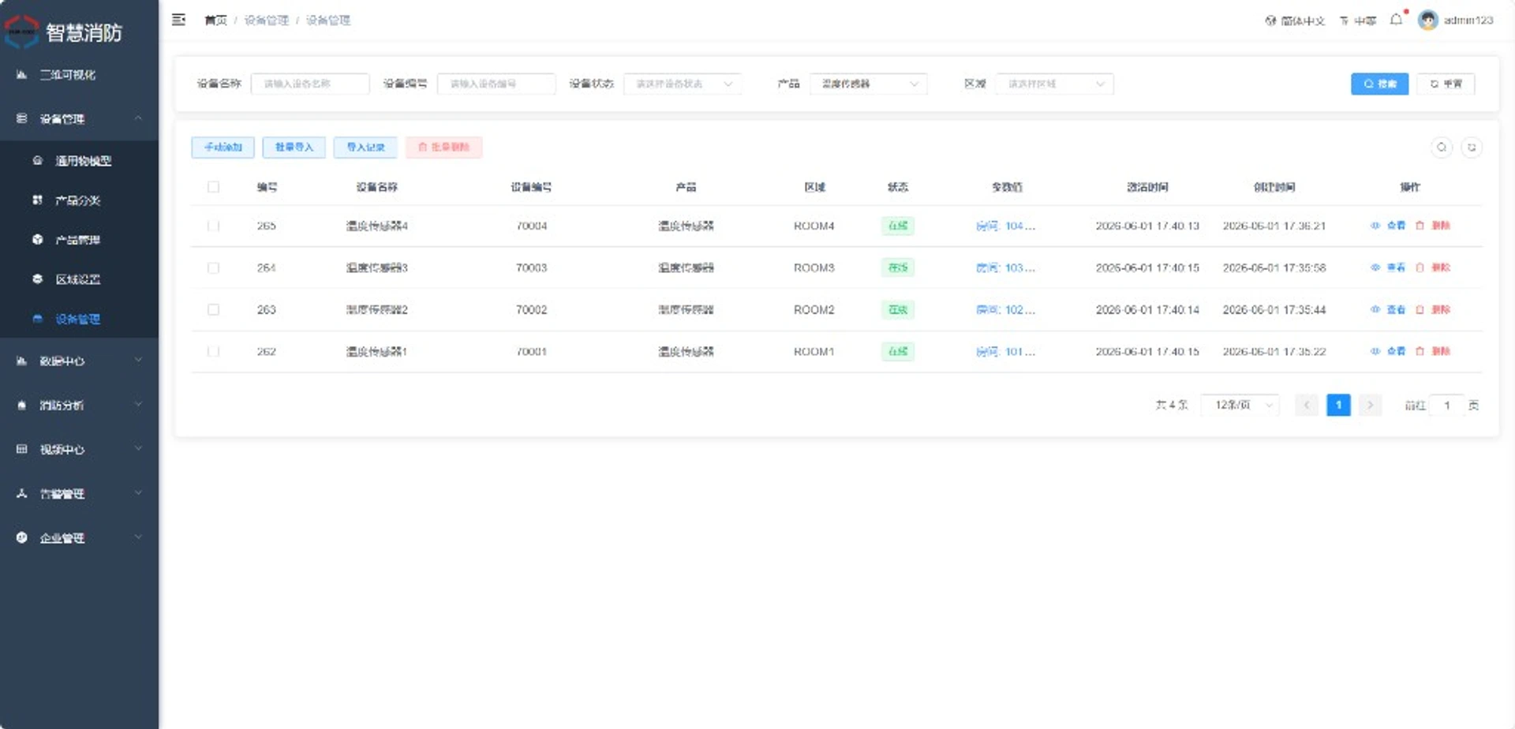Select the highlighted 设备管理 submenu item
1515x729 pixels.
[x=79, y=319]
